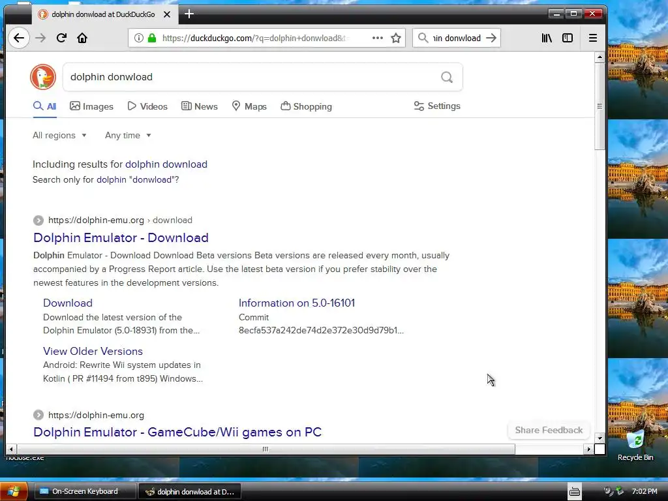Switch to On-Screen Keyboard taskbar button
Image resolution: width=668 pixels, height=501 pixels.
84,491
